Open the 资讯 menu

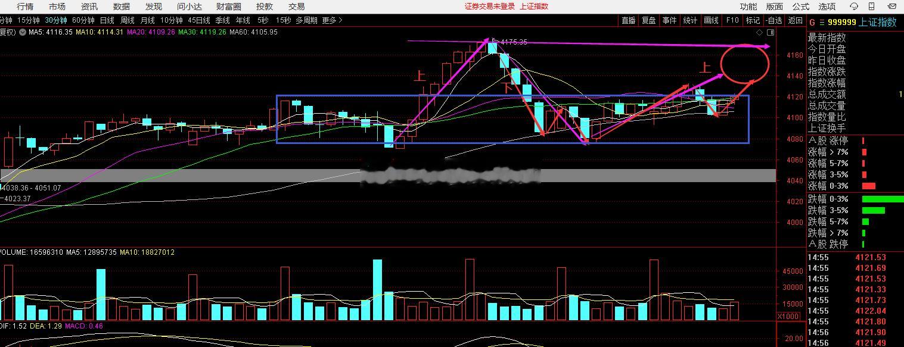click(x=89, y=7)
